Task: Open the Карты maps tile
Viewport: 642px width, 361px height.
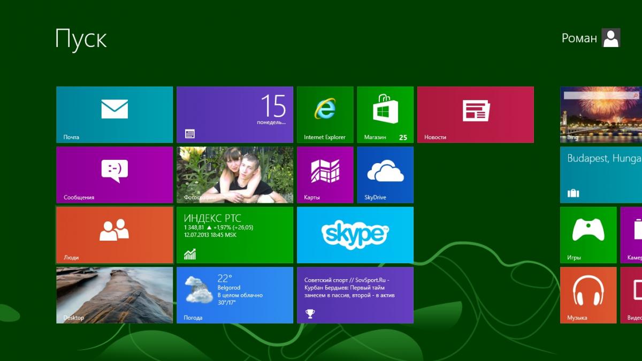Action: click(325, 175)
